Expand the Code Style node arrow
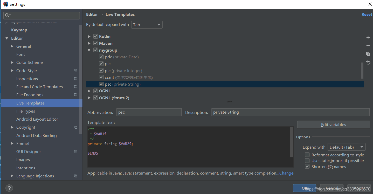The image size is (373, 194). click(x=12, y=71)
